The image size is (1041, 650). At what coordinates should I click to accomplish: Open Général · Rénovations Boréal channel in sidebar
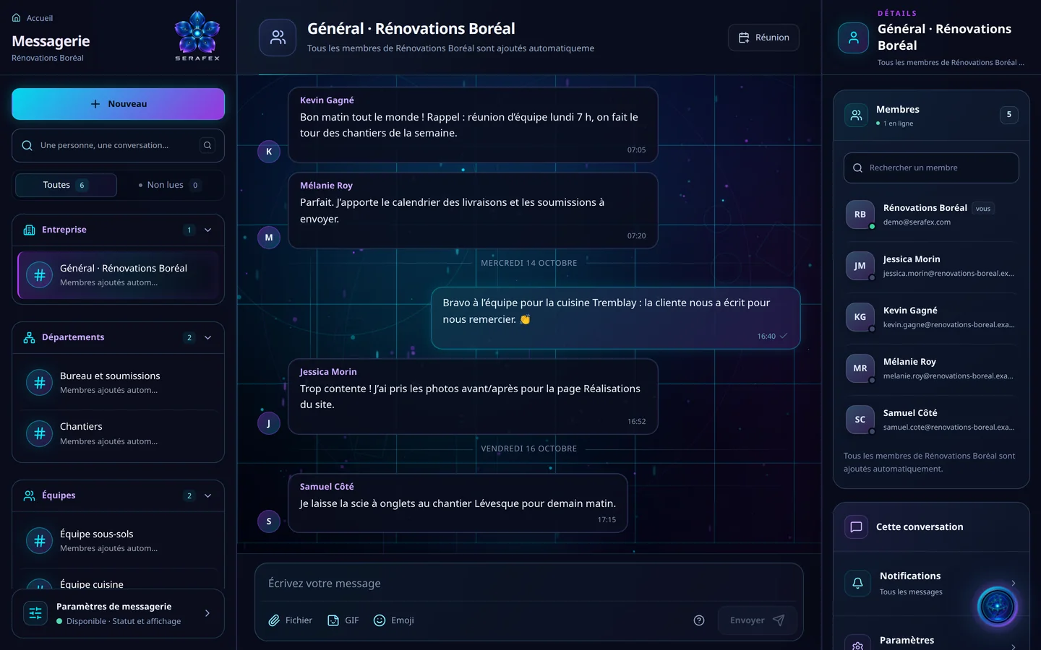point(118,274)
